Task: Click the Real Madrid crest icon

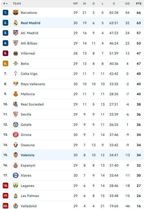Action: coord(16,23)
